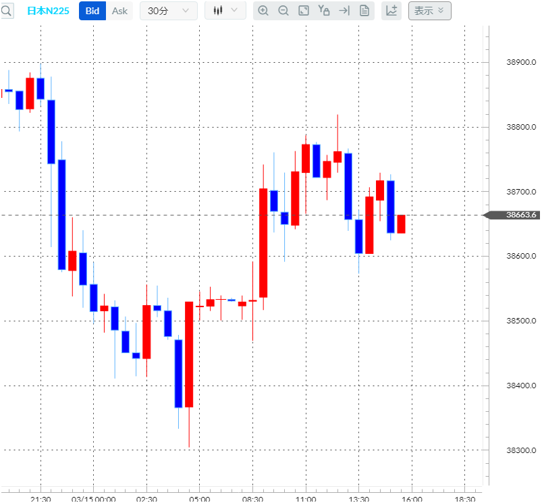
Task: Click the 38300.0 price axis label
Action: click(x=521, y=450)
